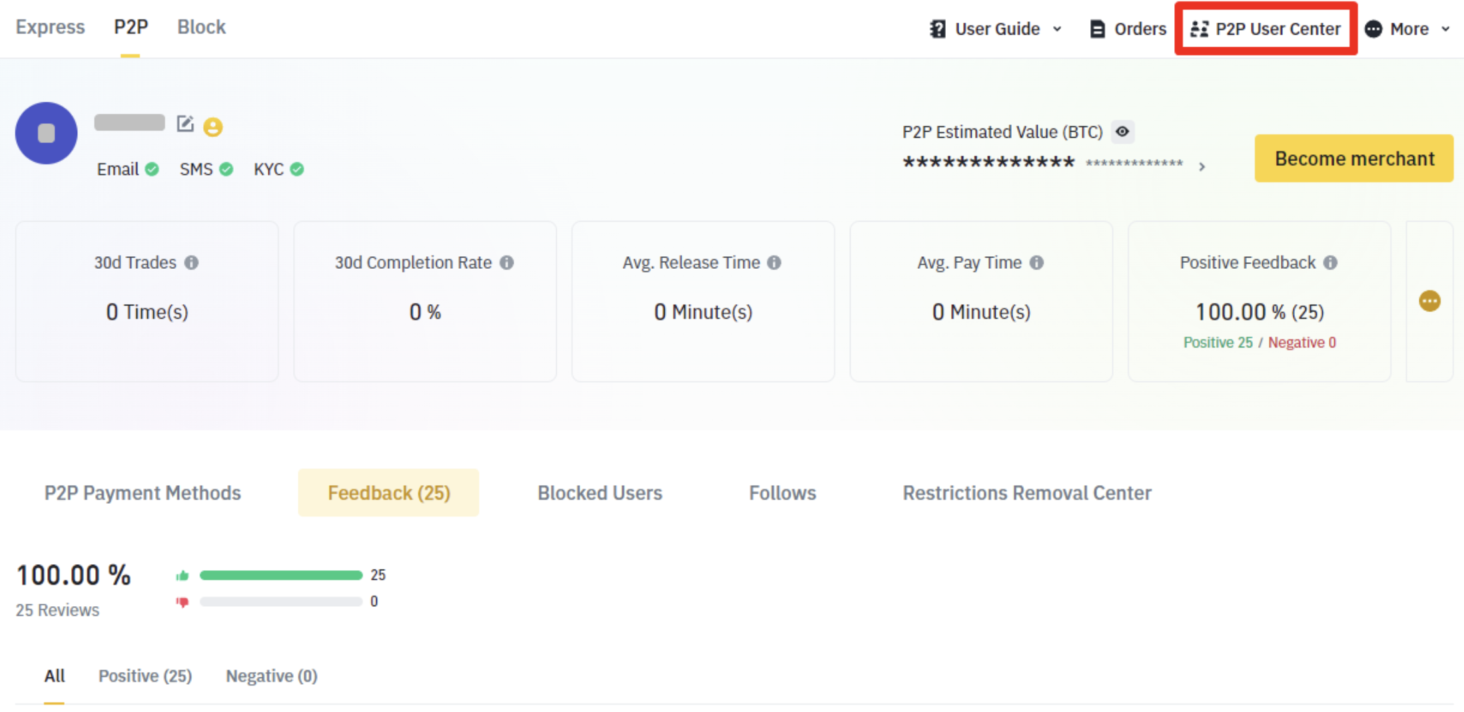Click the Positive Feedback info icon
The width and height of the screenshot is (1464, 712).
1330,263
